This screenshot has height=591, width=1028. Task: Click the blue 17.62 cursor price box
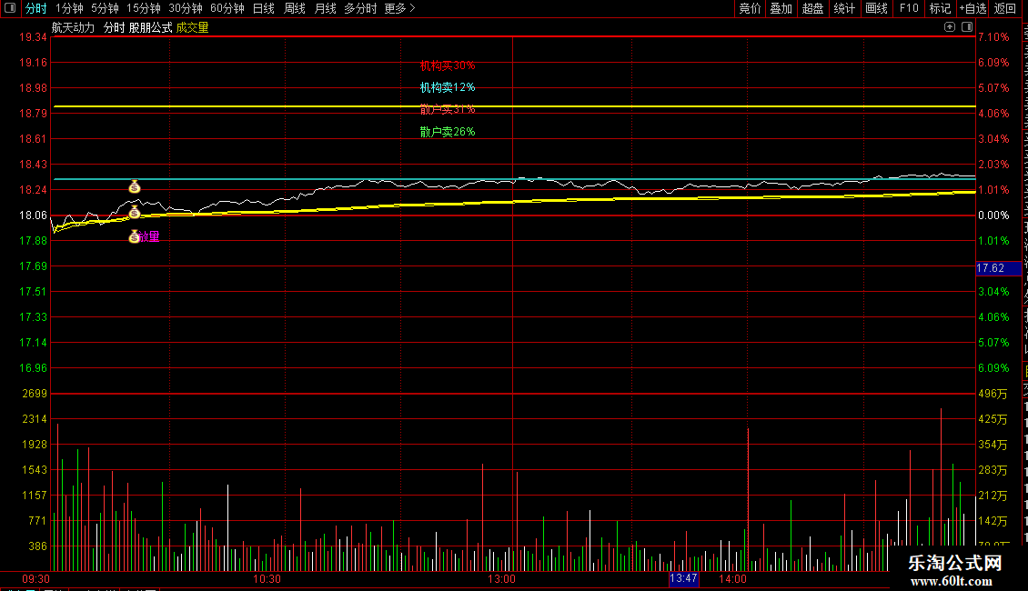click(x=998, y=268)
